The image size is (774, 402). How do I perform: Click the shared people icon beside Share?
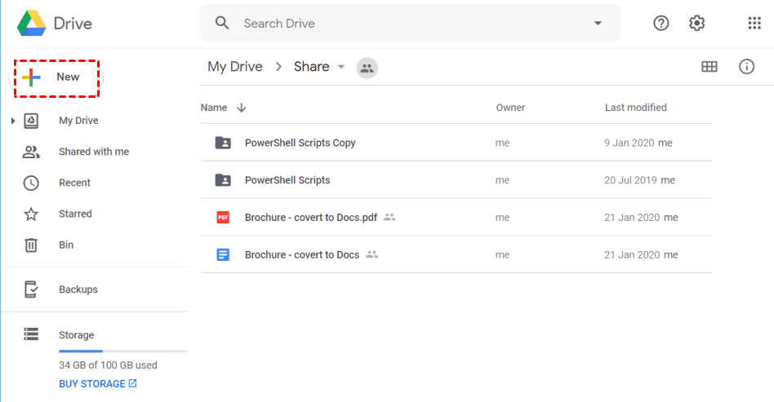click(367, 68)
